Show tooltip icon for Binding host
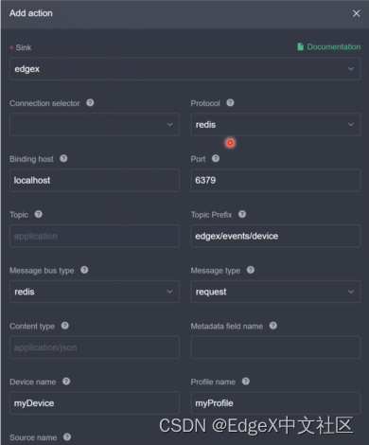 [63, 158]
